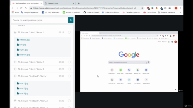
Task: Open U-Ra-All Bitbucket bookmark
Action: (x=111, y=12)
